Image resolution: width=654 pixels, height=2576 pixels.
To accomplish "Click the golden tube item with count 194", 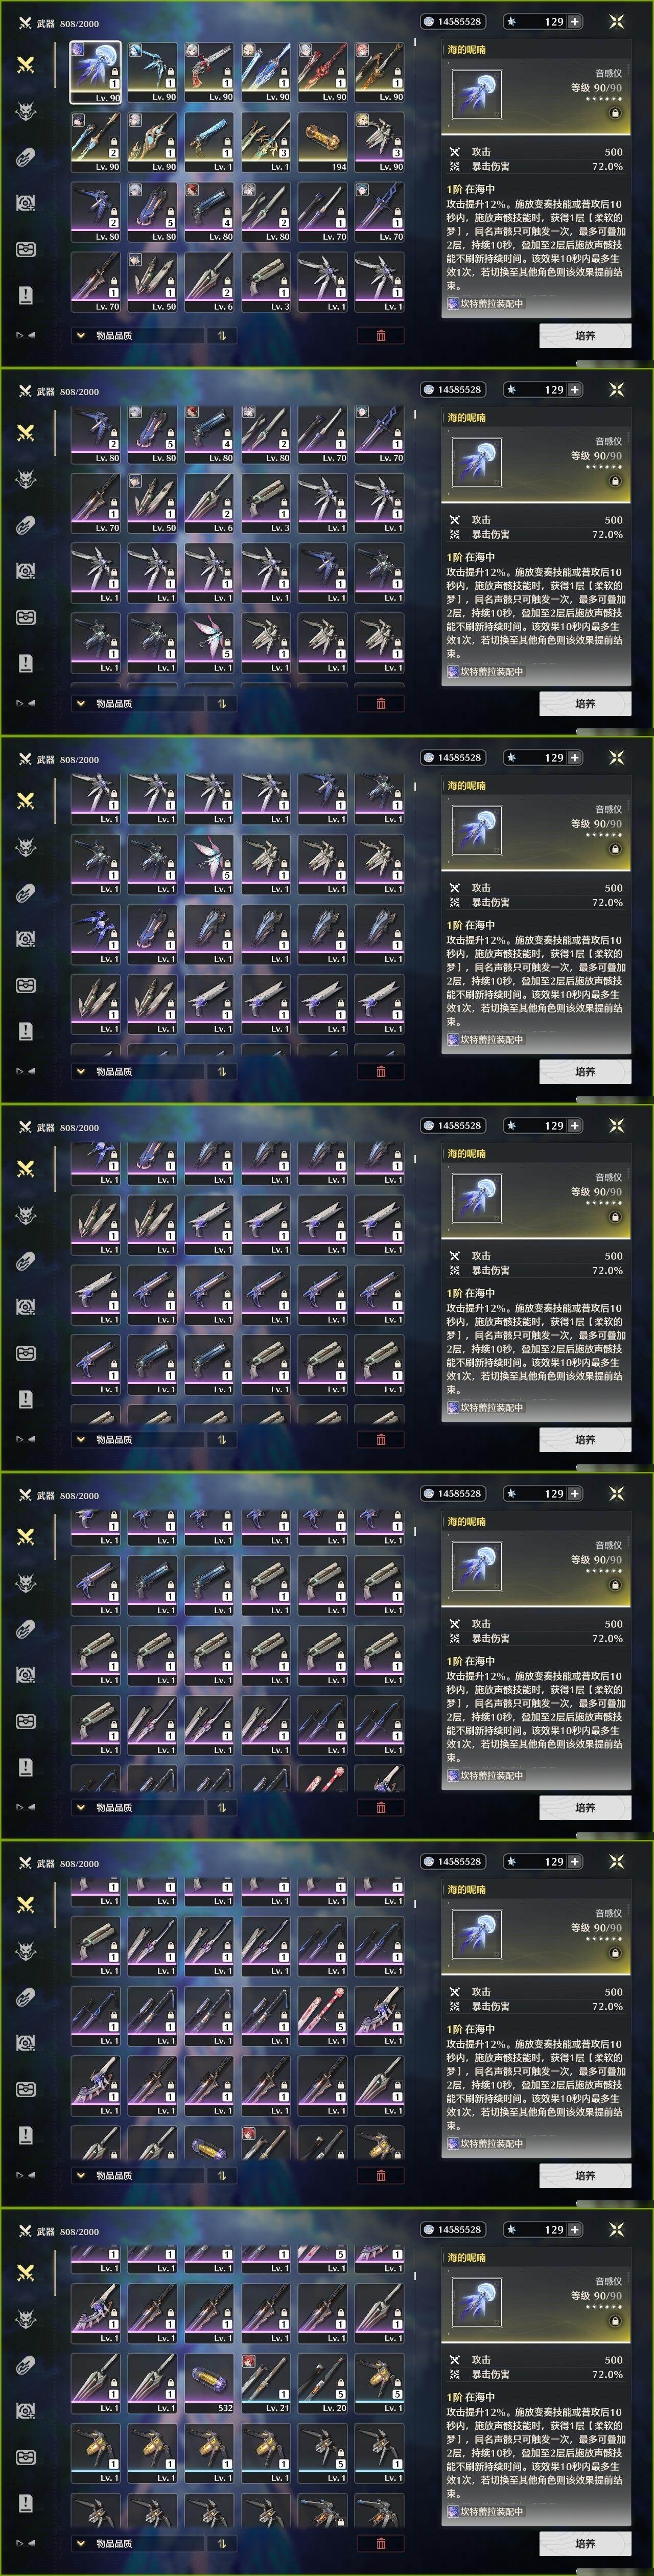I will click(x=322, y=142).
